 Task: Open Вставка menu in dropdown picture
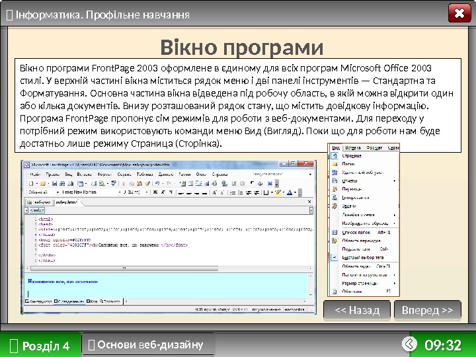(x=353, y=147)
